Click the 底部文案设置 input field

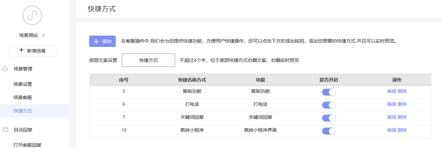click(148, 60)
